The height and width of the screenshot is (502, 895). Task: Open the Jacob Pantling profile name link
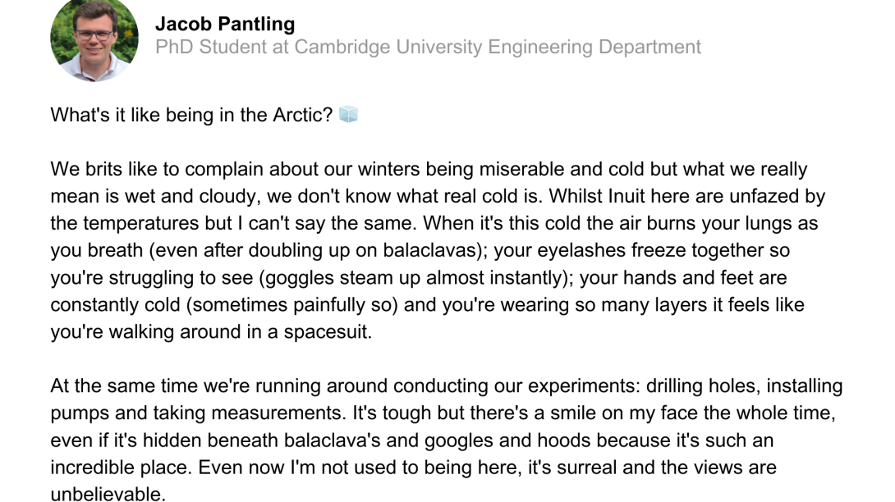point(224,24)
